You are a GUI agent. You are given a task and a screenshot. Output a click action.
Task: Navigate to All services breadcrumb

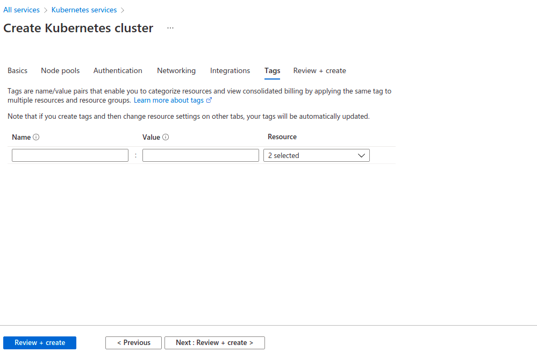click(x=22, y=10)
